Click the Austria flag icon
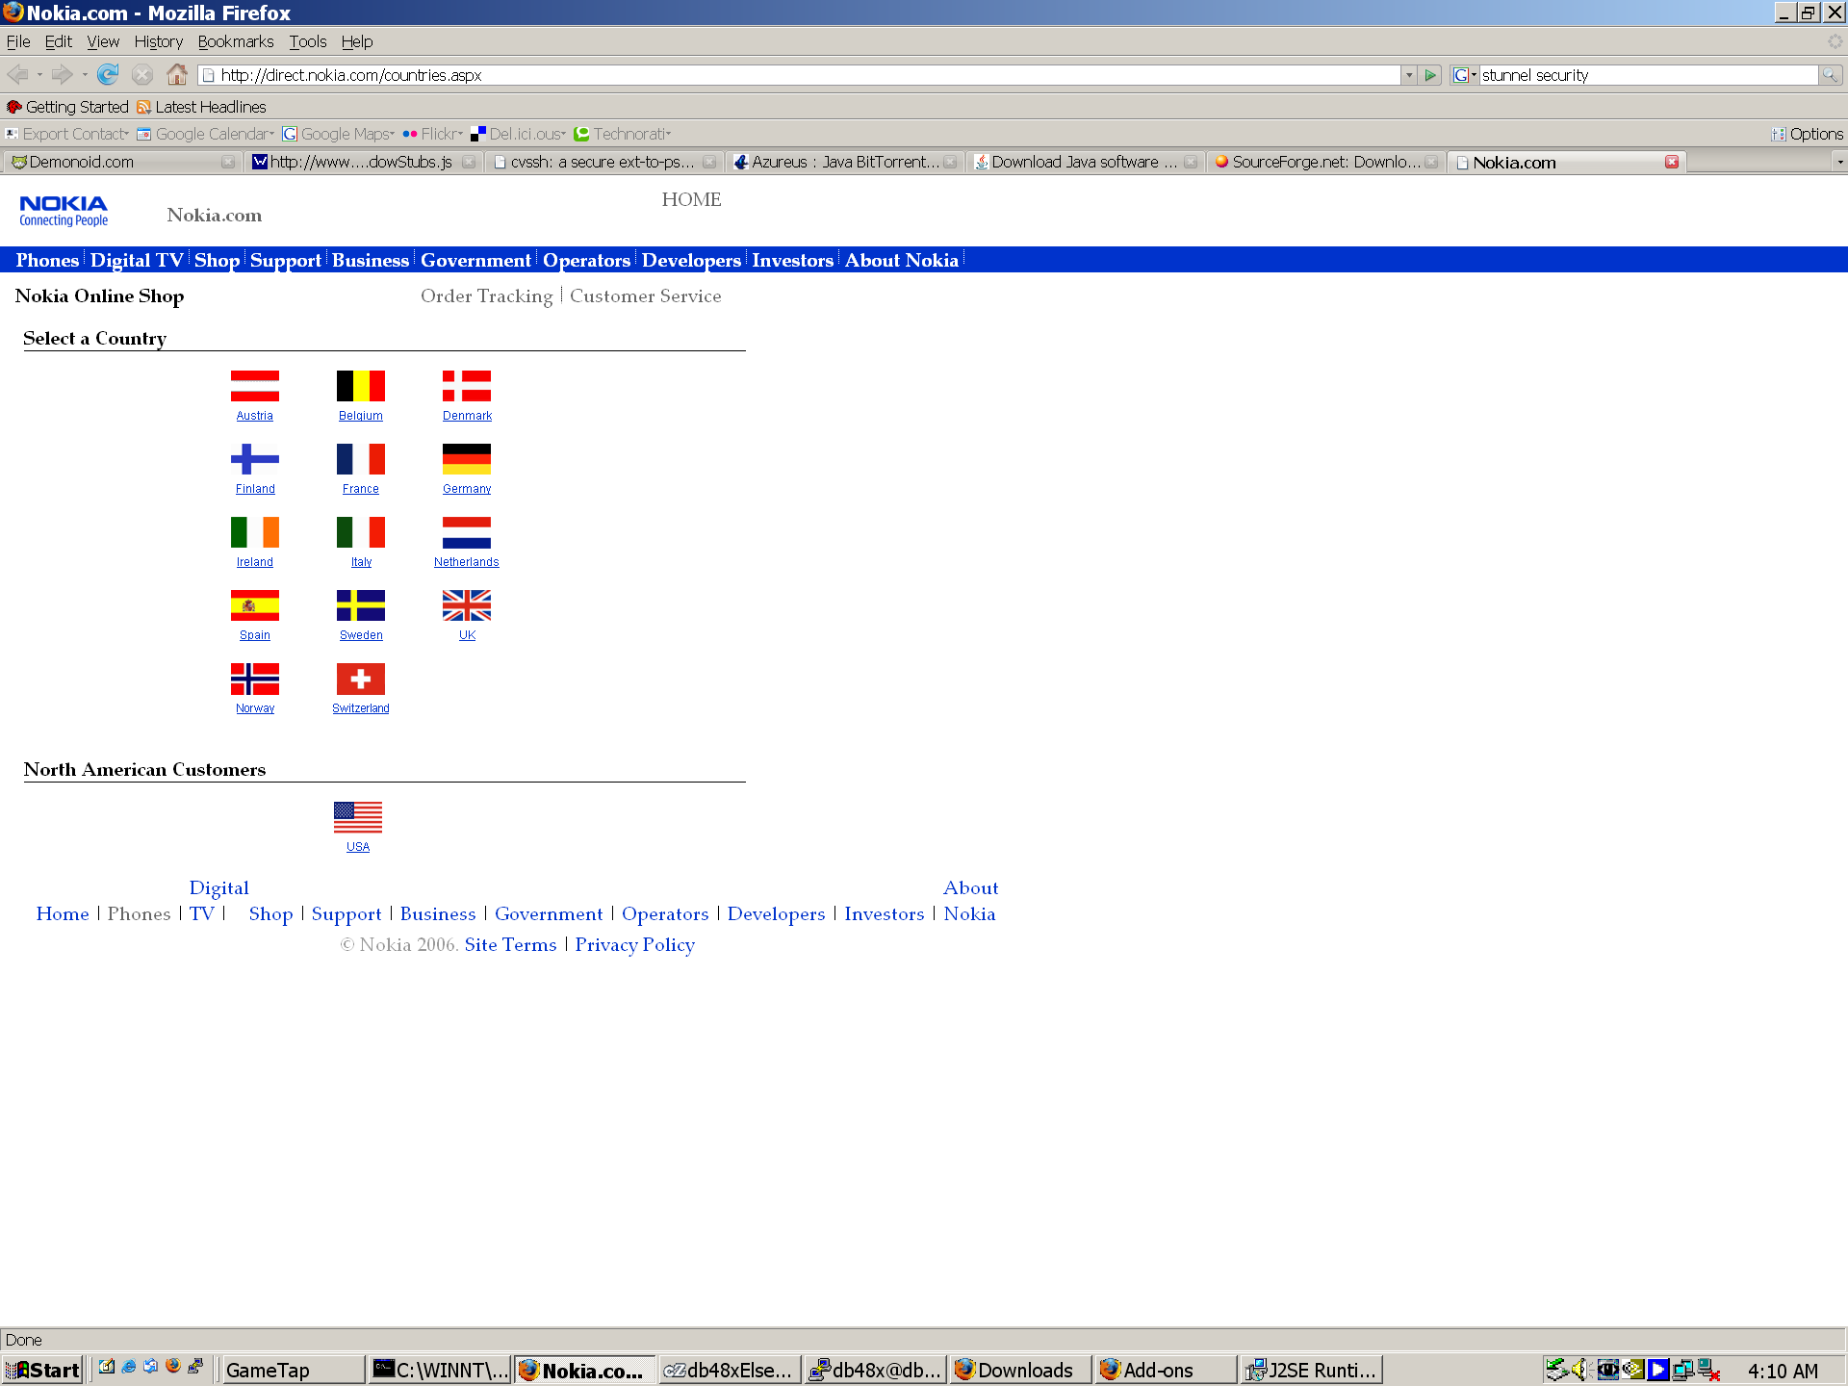This screenshot has height=1386, width=1848. pyautogui.click(x=255, y=386)
